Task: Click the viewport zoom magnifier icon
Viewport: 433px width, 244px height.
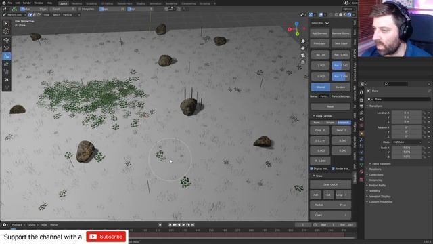Action: coord(303,41)
